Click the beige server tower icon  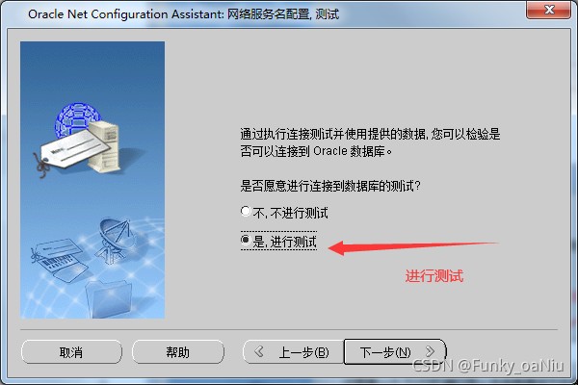104,146
